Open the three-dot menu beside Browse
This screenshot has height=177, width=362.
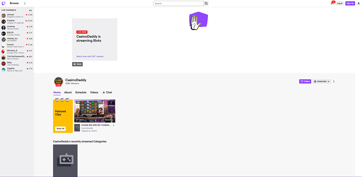(25, 3)
